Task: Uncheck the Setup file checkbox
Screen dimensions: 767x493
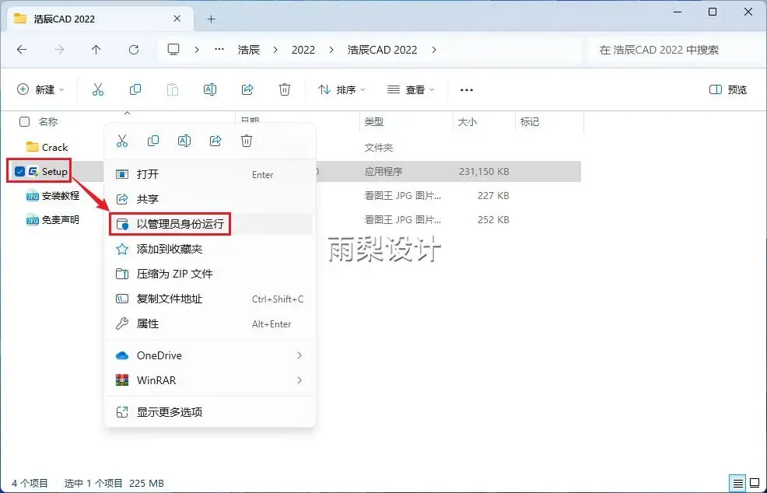Action: 19,171
